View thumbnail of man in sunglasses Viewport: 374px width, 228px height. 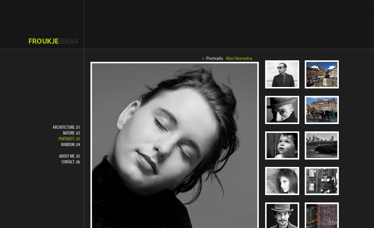(282, 74)
